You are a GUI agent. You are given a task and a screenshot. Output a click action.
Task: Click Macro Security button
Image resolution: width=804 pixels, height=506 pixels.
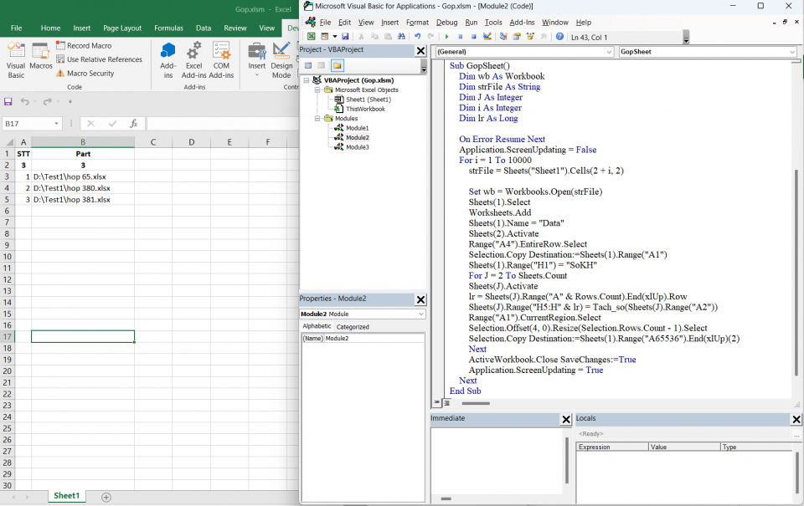[x=85, y=74]
